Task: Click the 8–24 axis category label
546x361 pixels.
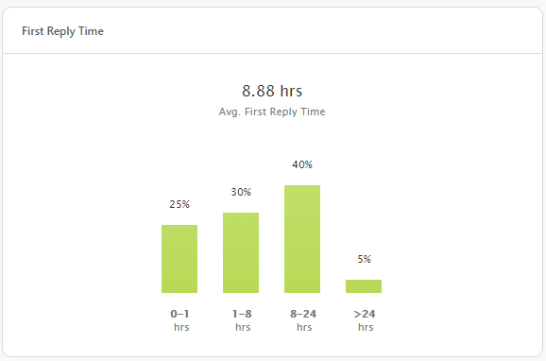Action: (x=303, y=314)
